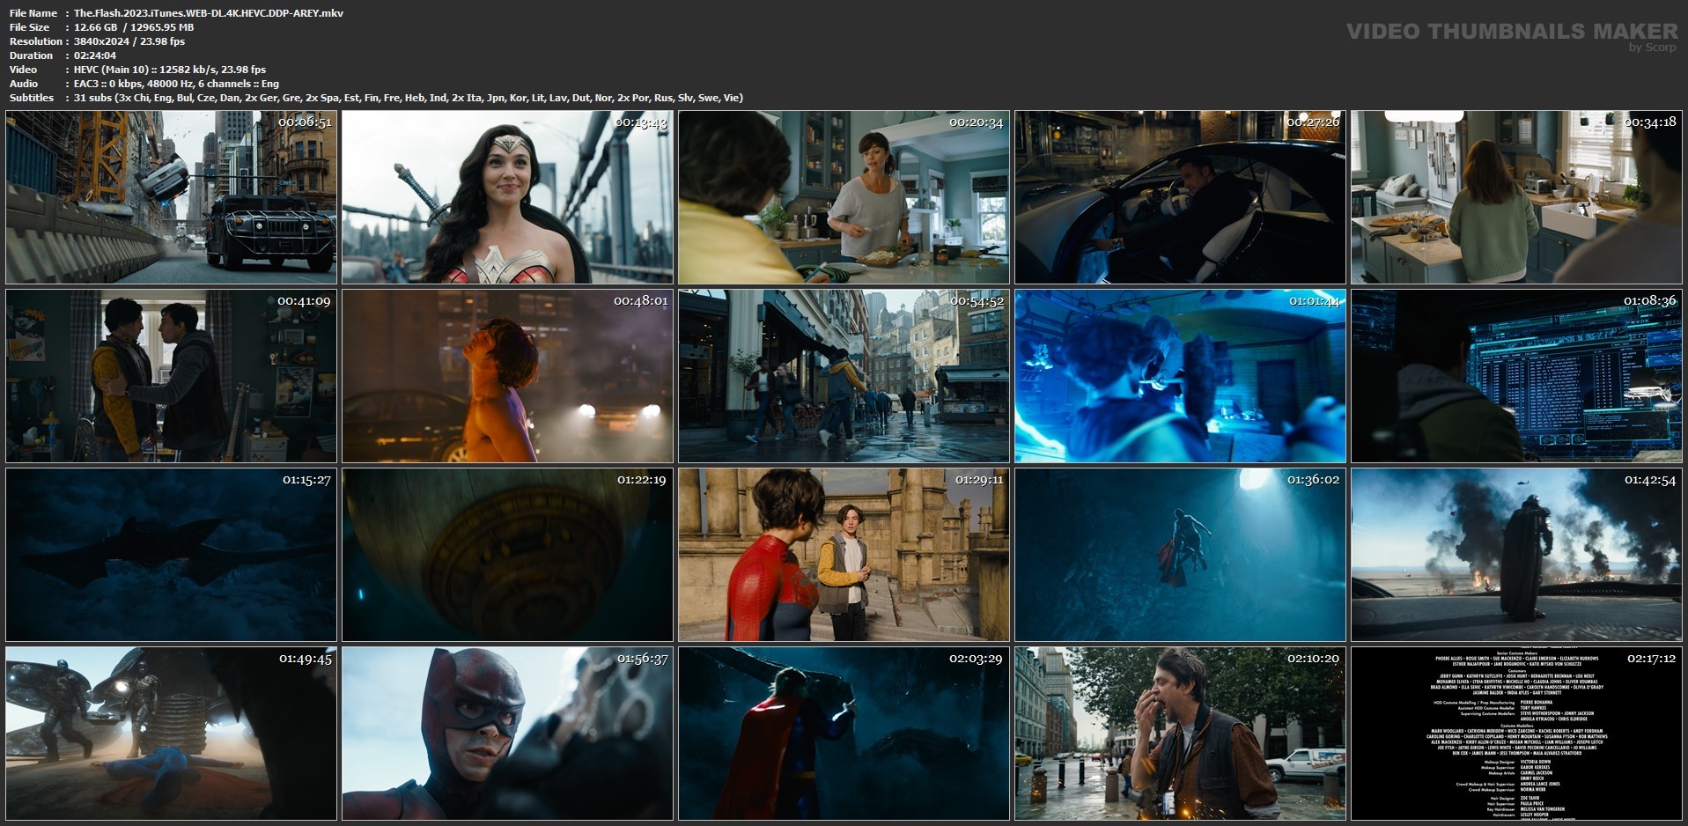Click the file name The.Flash.2023 mkv text

(209, 13)
